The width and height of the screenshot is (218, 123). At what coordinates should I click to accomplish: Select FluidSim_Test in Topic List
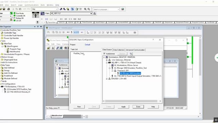coord(79,53)
